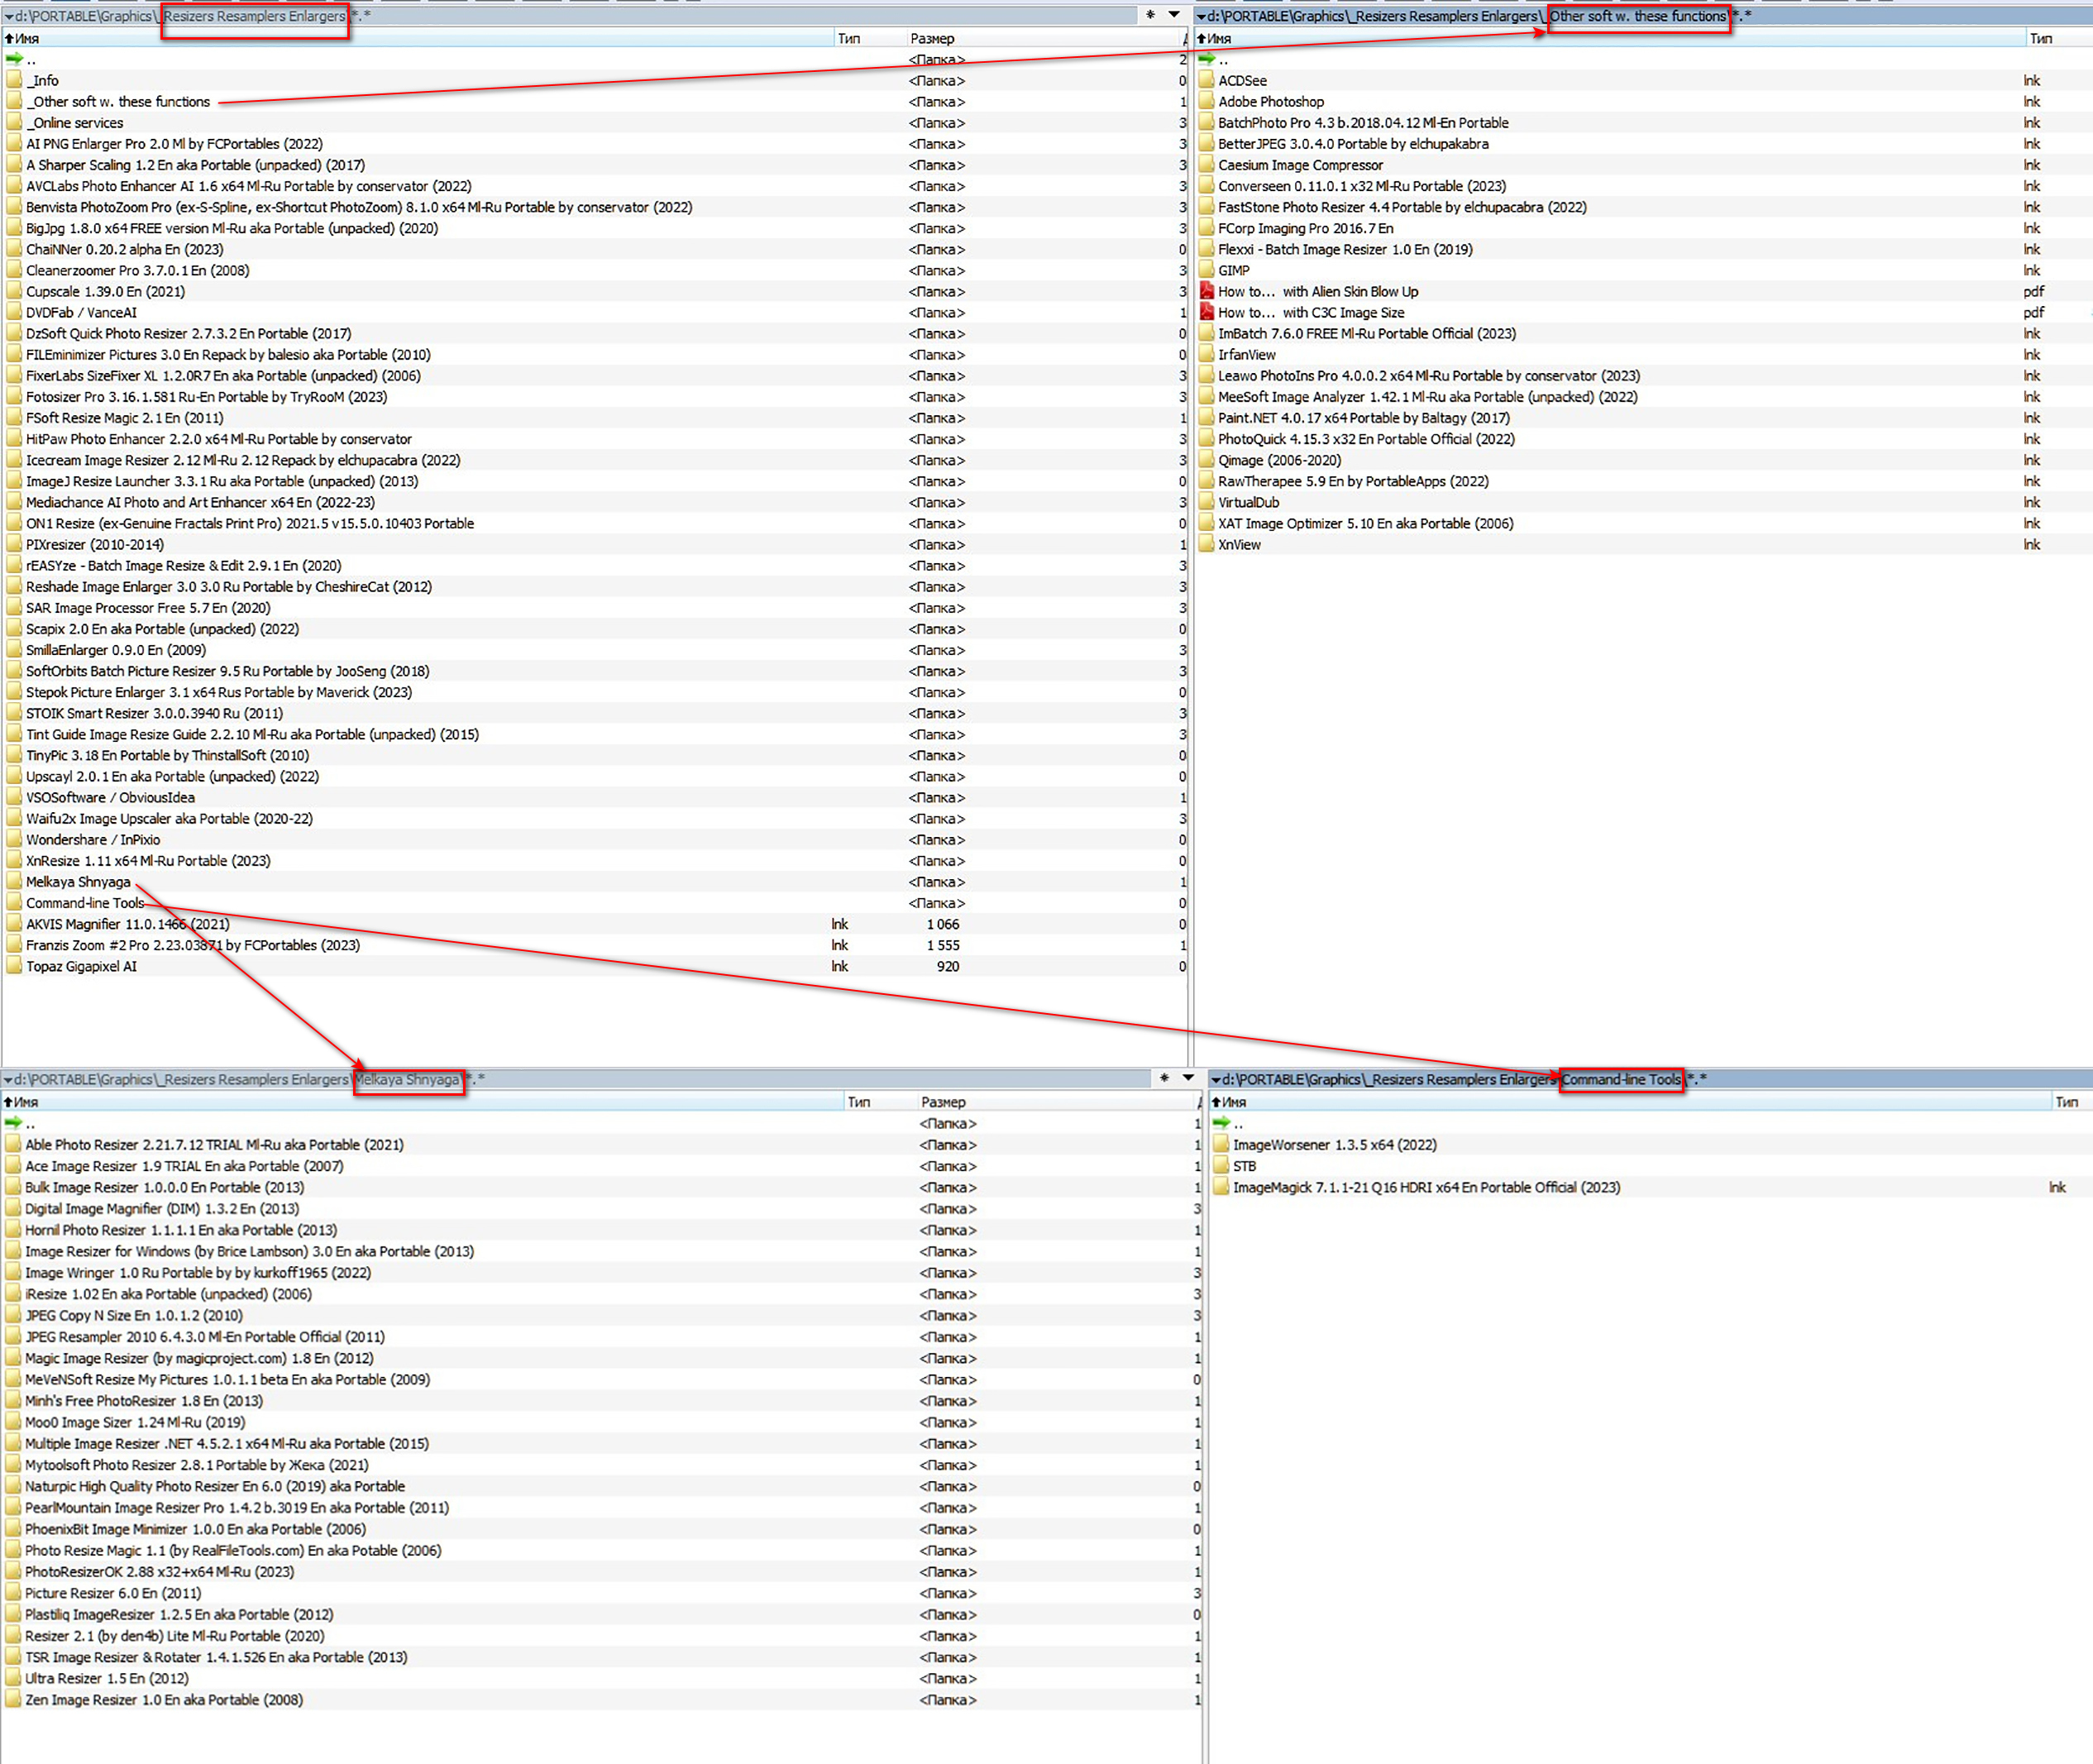Viewport: 2093px width, 1764px height.
Task: Click the XnView folder icon
Action: (x=1206, y=544)
